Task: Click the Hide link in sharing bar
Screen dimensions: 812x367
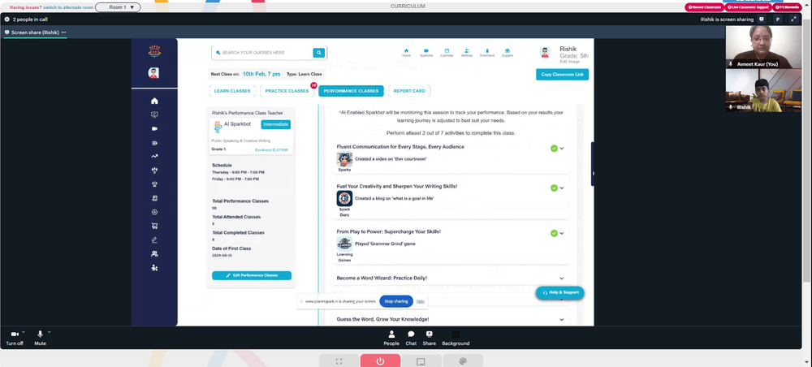Action: pos(421,301)
